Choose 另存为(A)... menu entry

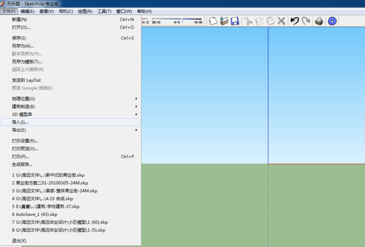pyautogui.click(x=71, y=46)
